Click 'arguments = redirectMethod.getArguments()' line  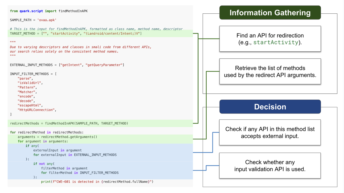click(57, 137)
